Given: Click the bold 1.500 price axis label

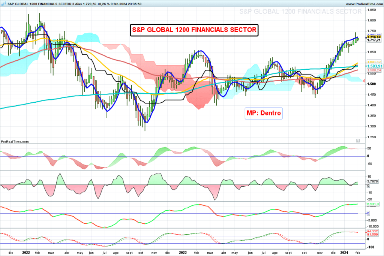Looking at the screenshot, I should click(x=372, y=84).
